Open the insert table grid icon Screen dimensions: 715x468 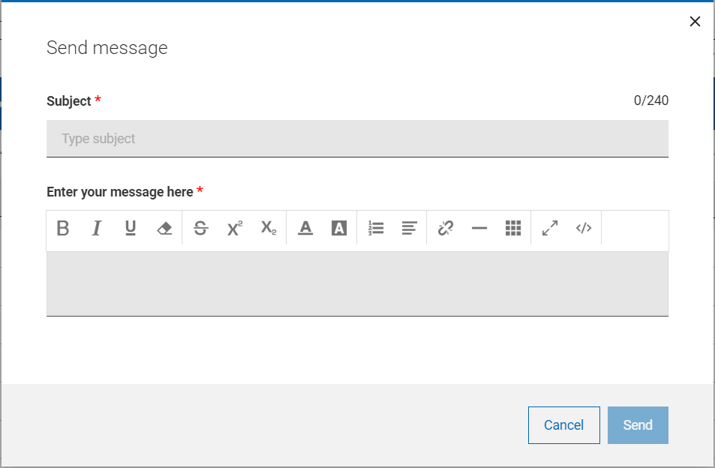[512, 229]
